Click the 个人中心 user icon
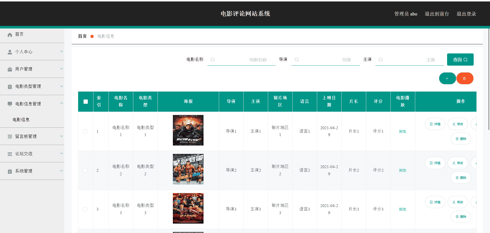 click(10, 52)
